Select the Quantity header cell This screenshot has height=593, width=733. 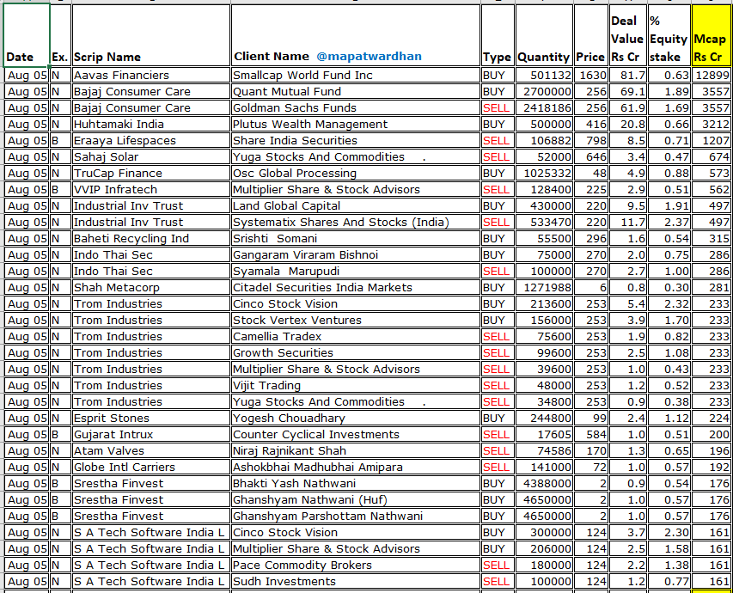click(x=544, y=35)
